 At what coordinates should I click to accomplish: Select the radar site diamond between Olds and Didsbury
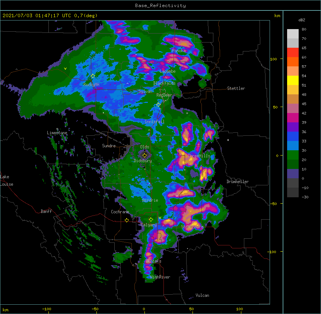pyautogui.click(x=144, y=155)
